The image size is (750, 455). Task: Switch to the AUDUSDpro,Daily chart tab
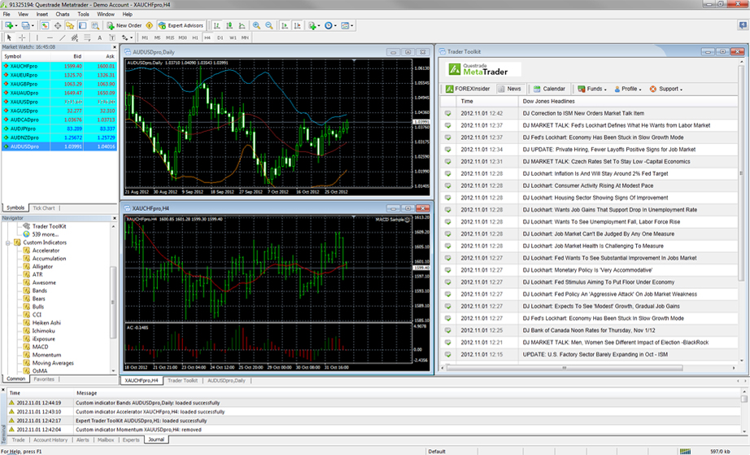pyautogui.click(x=226, y=380)
